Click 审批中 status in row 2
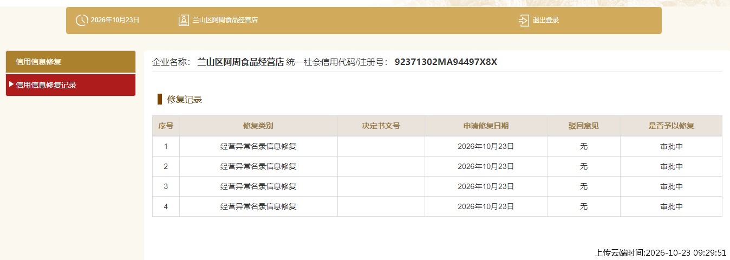Image resolution: width=730 pixels, height=260 pixels. pos(671,166)
